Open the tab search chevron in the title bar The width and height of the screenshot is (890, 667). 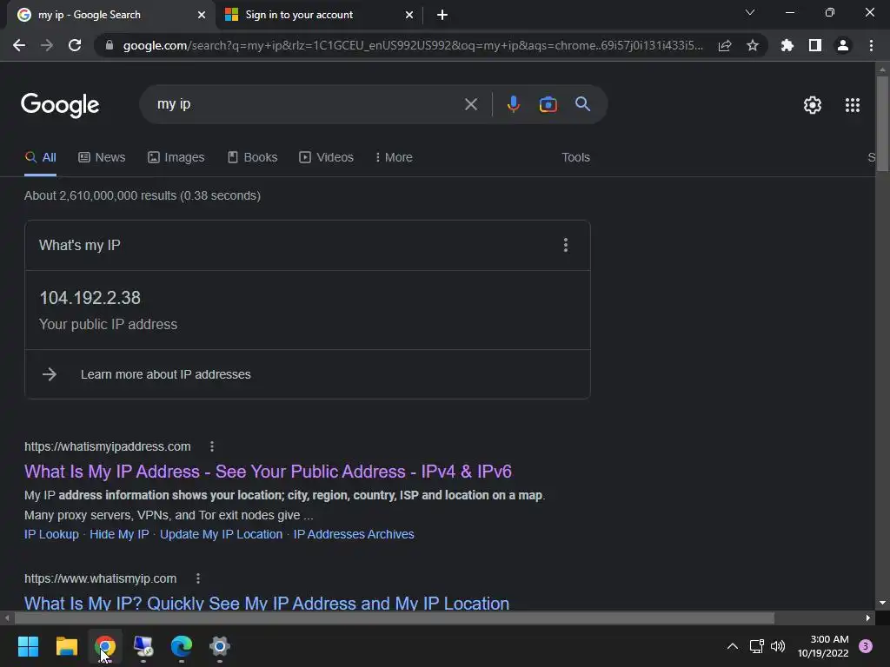pyautogui.click(x=750, y=12)
